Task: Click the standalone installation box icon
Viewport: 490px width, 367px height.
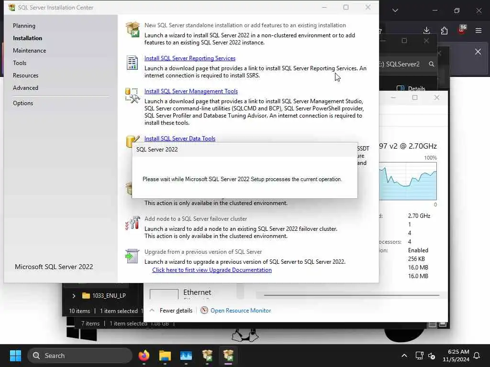Action: (x=133, y=29)
